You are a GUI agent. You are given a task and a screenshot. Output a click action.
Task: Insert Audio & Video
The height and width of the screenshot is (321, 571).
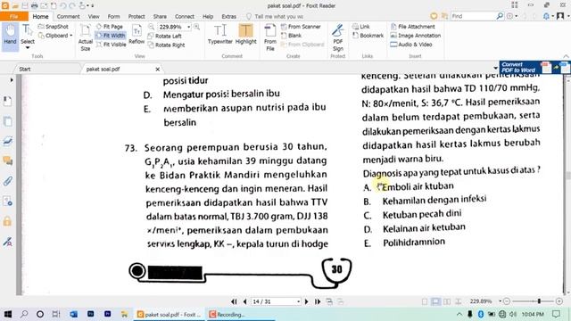[411, 45]
